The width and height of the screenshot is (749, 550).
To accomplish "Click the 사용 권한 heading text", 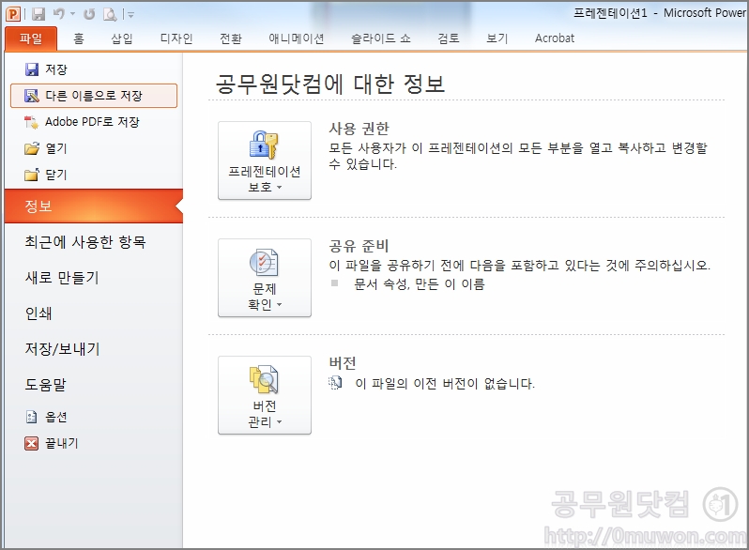I will (359, 129).
